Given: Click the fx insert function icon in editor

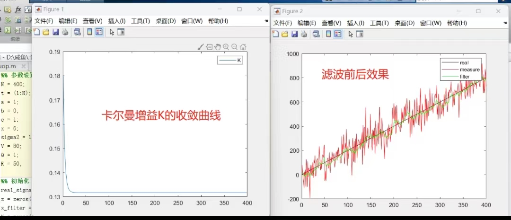Looking at the screenshot, I should [x=18, y=9].
